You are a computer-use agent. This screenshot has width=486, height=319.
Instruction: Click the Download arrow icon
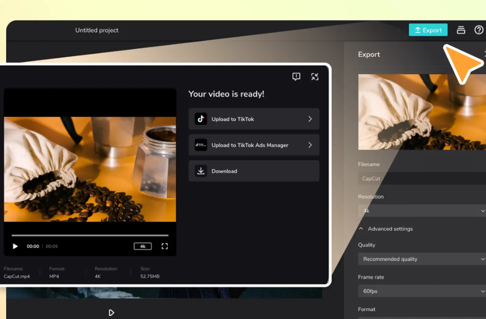pyautogui.click(x=200, y=171)
